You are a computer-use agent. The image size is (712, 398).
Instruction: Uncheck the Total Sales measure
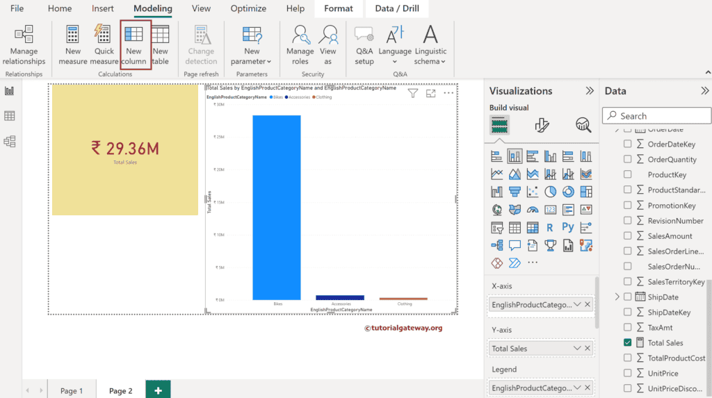click(x=628, y=342)
